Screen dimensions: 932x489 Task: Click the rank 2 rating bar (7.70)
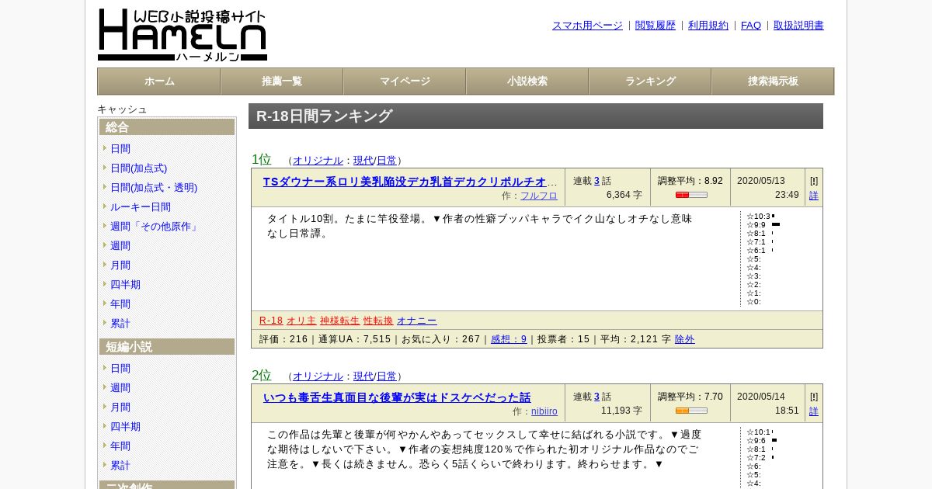click(x=691, y=411)
